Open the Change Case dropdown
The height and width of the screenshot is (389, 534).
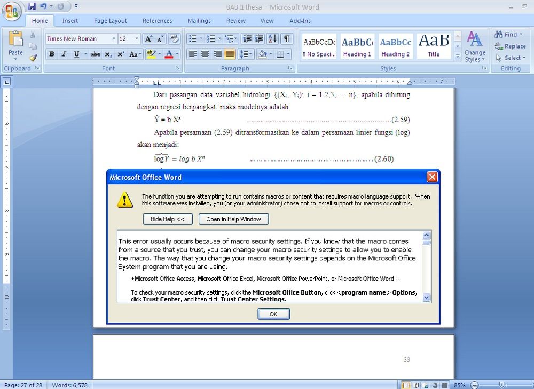135,54
